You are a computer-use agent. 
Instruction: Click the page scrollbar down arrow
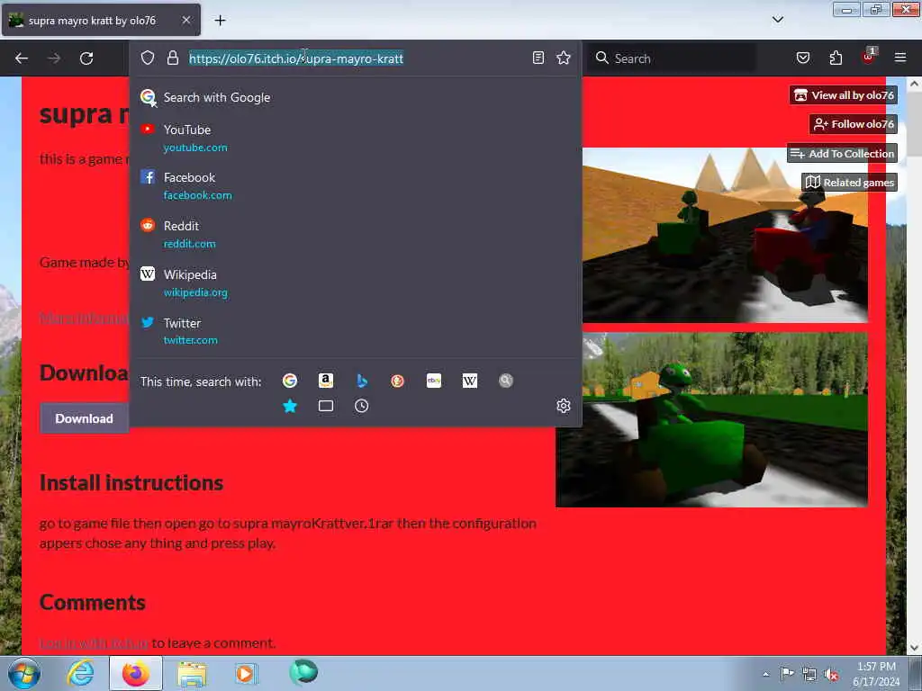(x=914, y=648)
